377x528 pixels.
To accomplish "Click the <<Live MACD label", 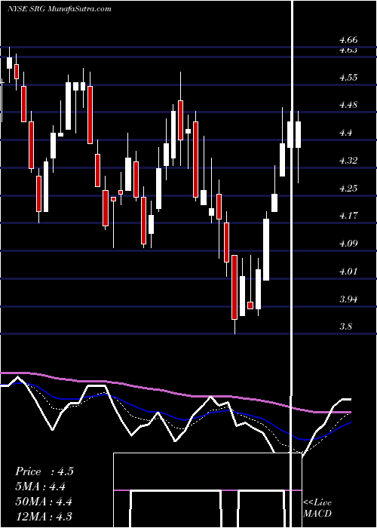I will [x=317, y=508].
